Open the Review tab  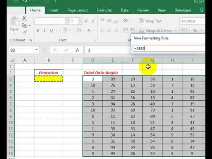143,10
